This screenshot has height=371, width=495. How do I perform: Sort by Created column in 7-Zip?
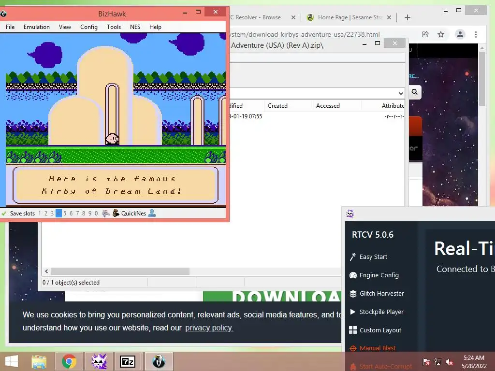(x=278, y=106)
